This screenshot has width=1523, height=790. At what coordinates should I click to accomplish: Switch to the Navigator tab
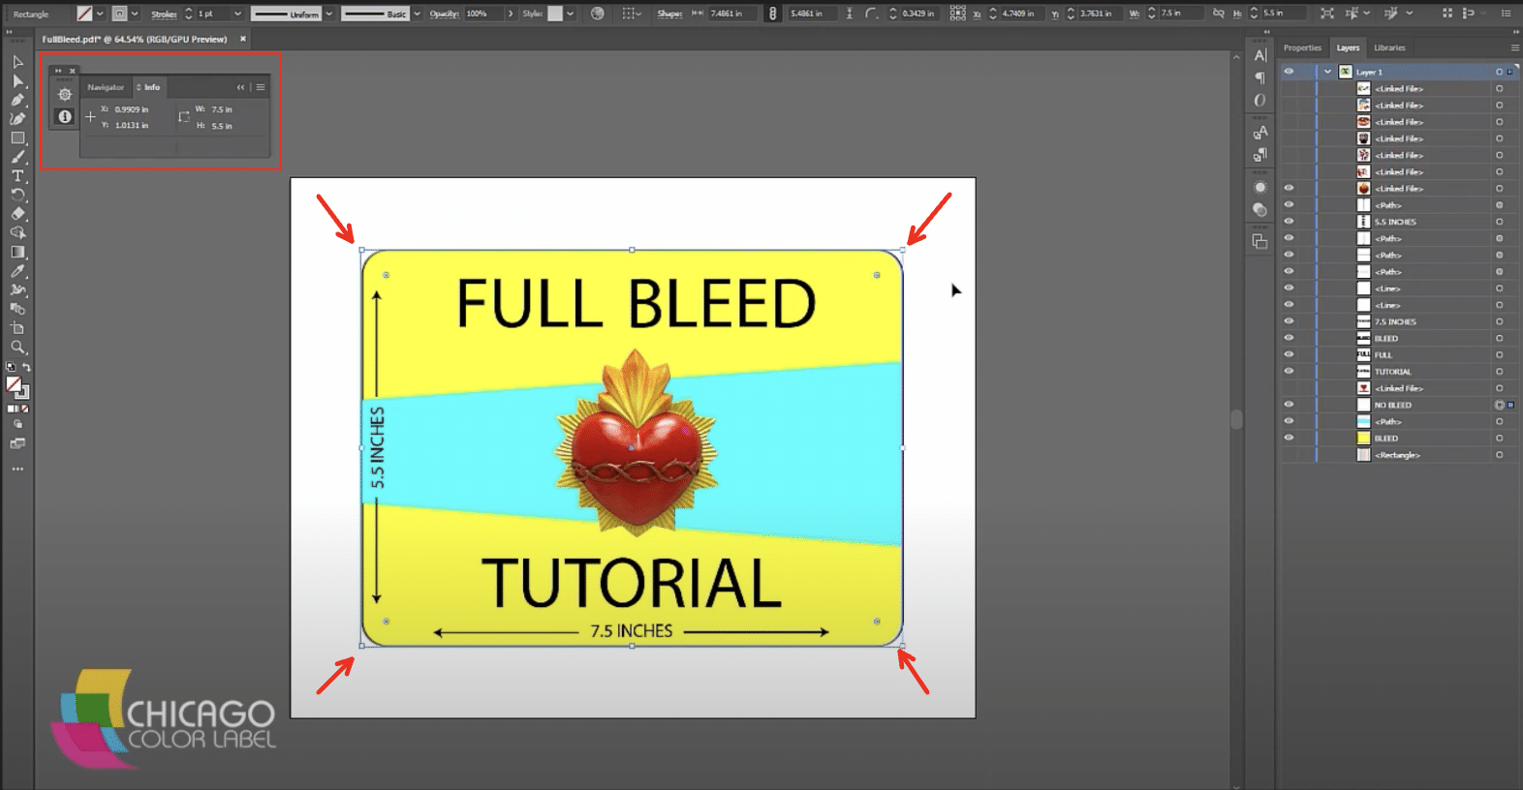coord(106,87)
